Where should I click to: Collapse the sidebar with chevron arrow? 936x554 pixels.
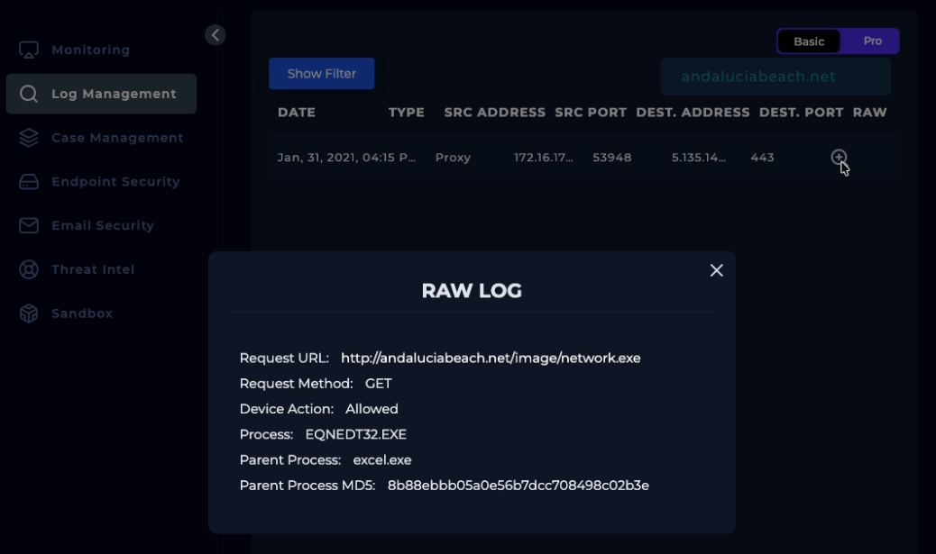pyautogui.click(x=215, y=35)
